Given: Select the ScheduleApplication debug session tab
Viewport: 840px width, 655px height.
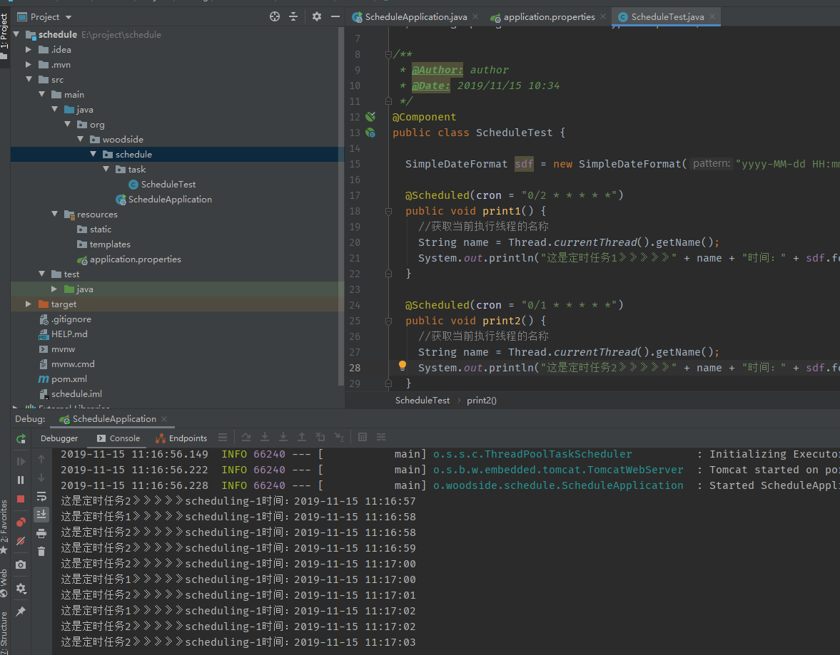Looking at the screenshot, I should coord(113,419).
